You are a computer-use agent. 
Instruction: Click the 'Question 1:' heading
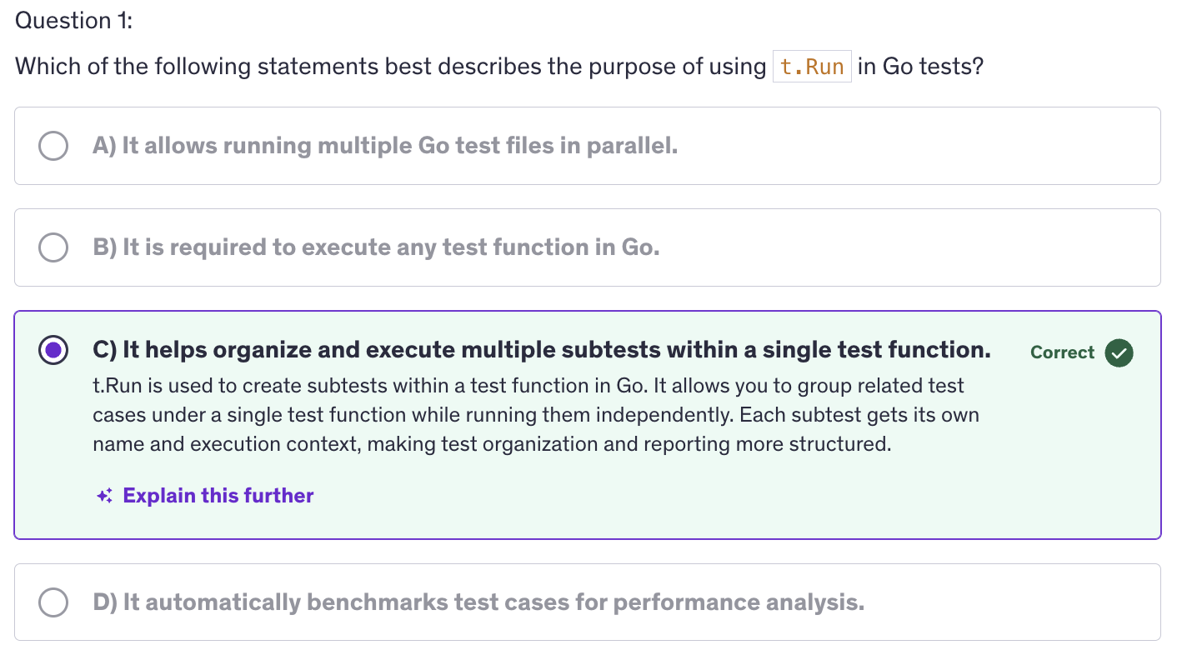coord(74,21)
